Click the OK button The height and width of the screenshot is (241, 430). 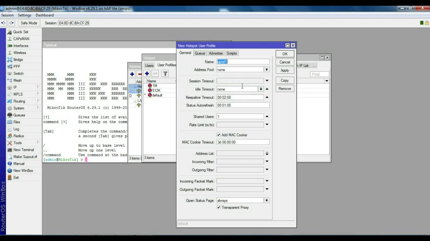point(285,54)
